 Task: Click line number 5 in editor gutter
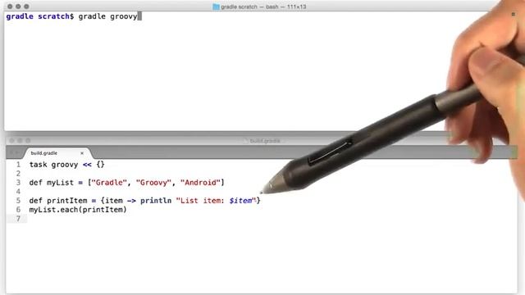tap(18, 201)
